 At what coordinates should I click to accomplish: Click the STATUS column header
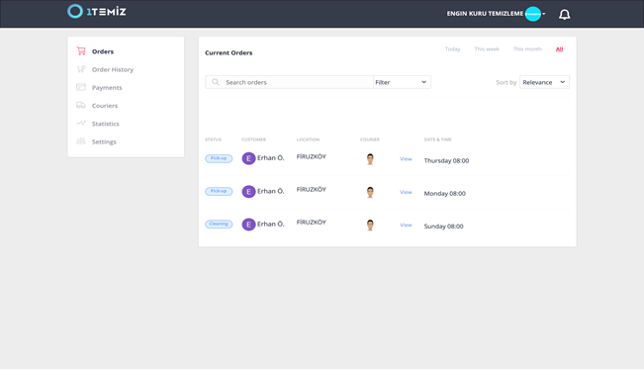tap(213, 140)
